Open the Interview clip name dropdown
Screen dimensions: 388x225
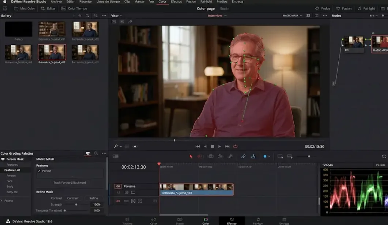[217, 16]
